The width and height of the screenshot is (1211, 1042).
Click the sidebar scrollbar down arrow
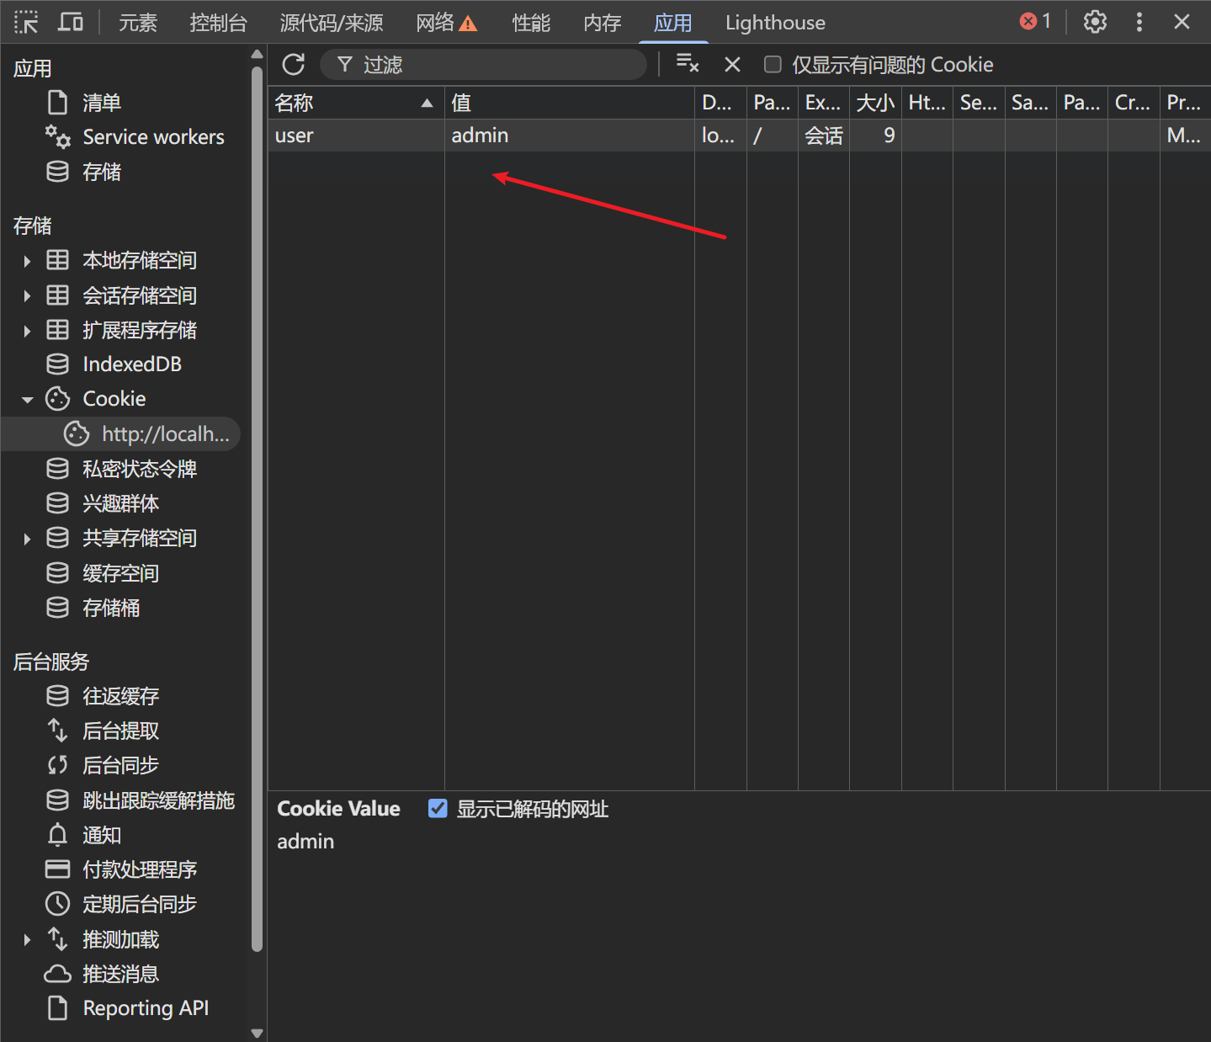pos(258,1033)
